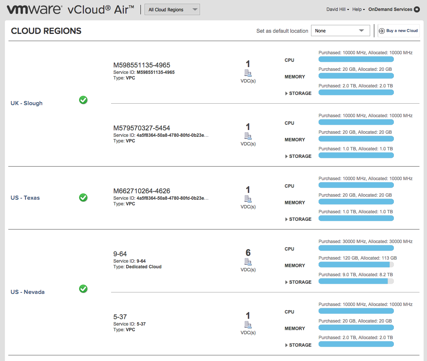Open the default location dropdown set to None
427x361 pixels.
tap(340, 31)
